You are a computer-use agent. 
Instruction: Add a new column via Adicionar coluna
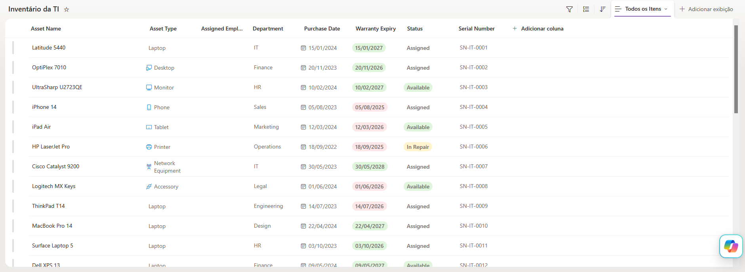click(x=538, y=29)
